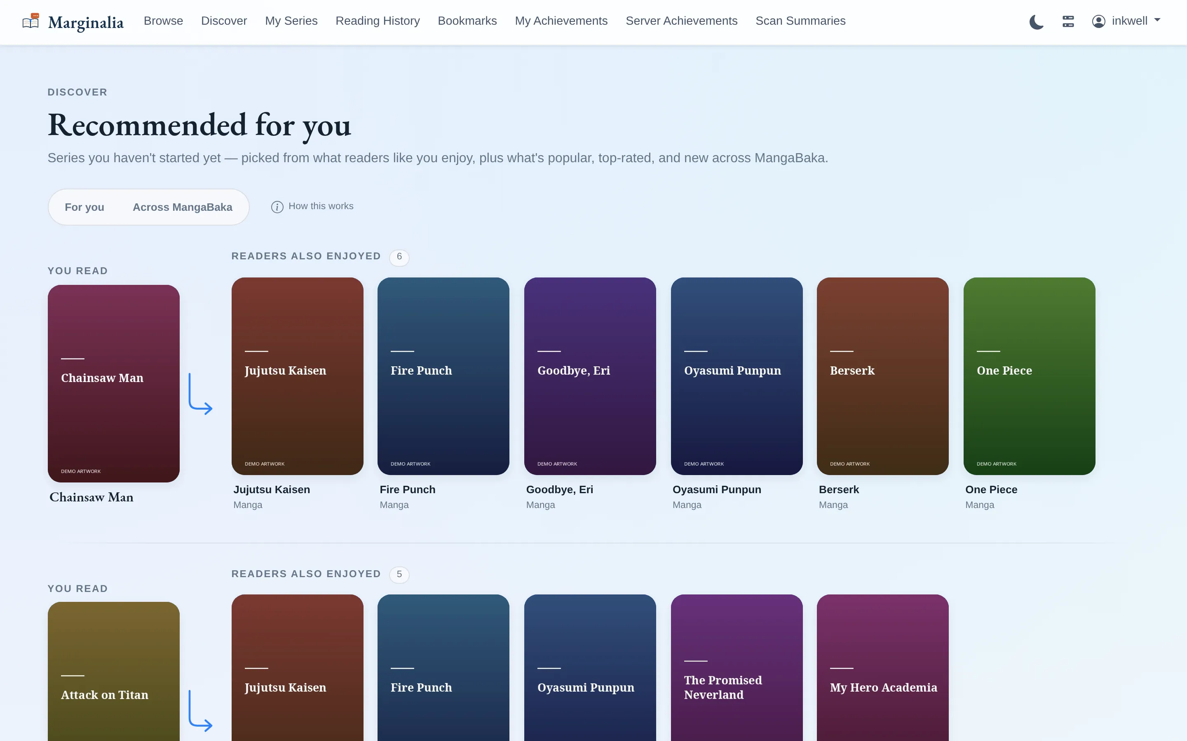Open the Goodbye, Eri cover card
This screenshot has width=1187, height=741.
click(590, 376)
